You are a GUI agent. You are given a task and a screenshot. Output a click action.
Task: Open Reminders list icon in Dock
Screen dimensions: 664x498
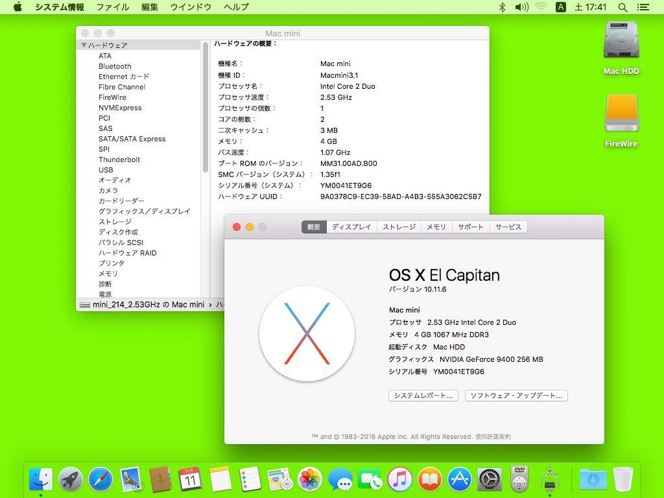(250, 479)
